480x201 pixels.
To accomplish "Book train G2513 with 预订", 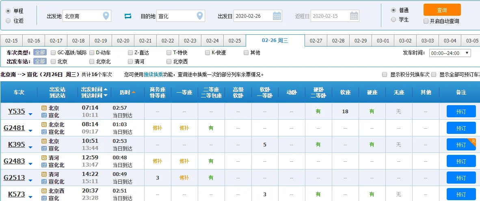I will (461, 178).
